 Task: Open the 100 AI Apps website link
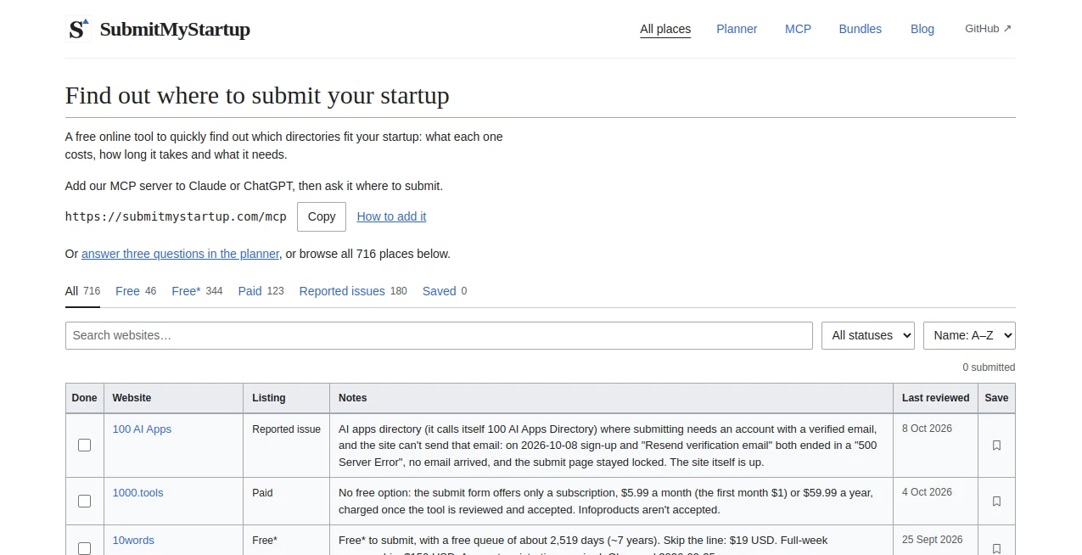pos(142,429)
